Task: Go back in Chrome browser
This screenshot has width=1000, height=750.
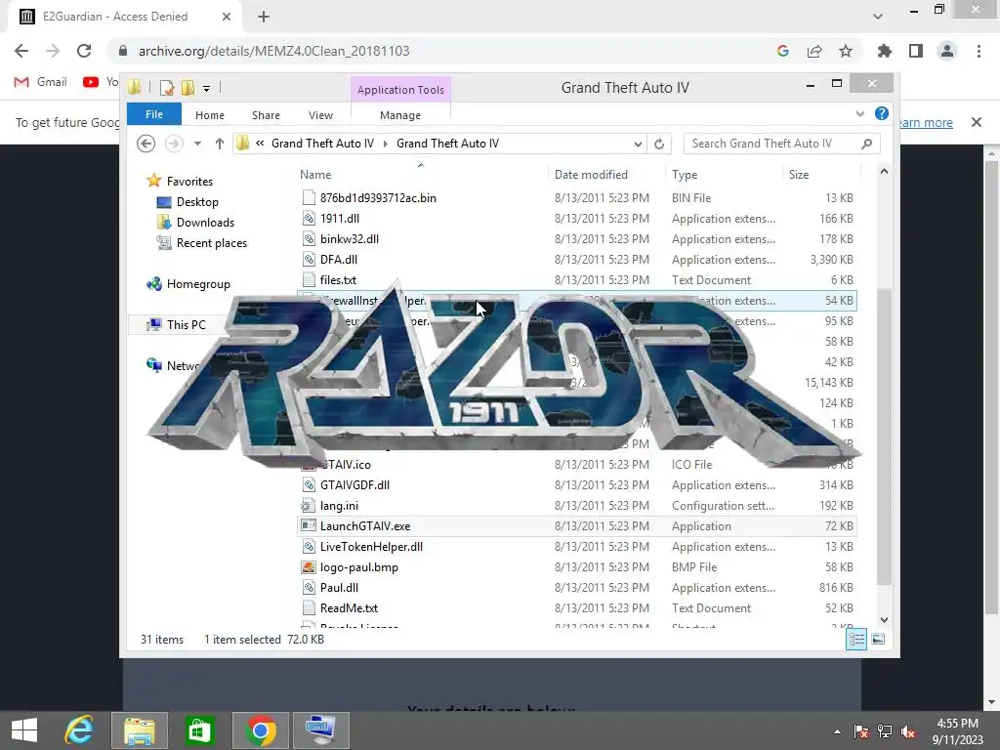Action: [21, 51]
